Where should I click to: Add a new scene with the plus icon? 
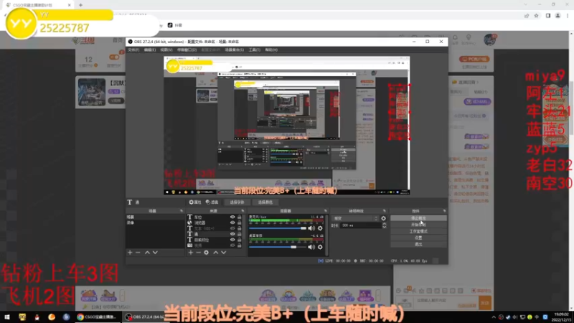click(130, 253)
